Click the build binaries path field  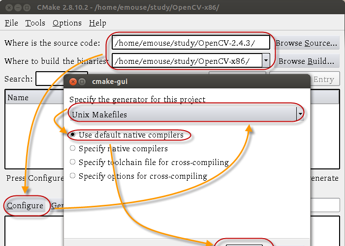(187, 61)
